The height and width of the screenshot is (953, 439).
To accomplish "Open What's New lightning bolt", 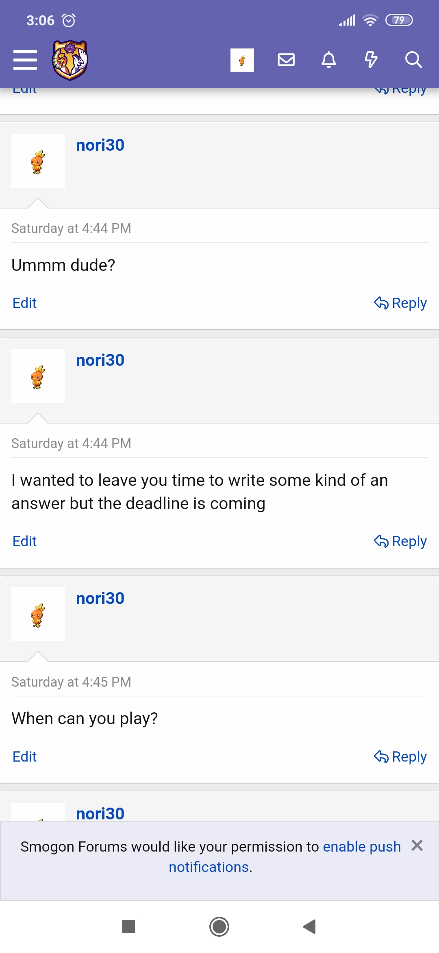I will [x=371, y=60].
